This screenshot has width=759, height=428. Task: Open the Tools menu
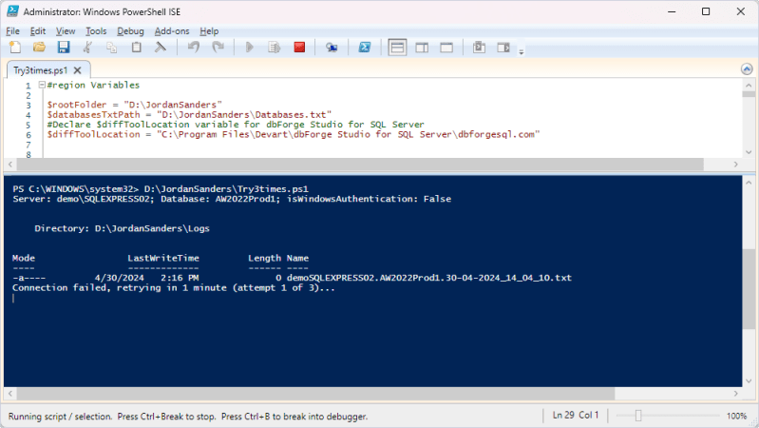[96, 31]
